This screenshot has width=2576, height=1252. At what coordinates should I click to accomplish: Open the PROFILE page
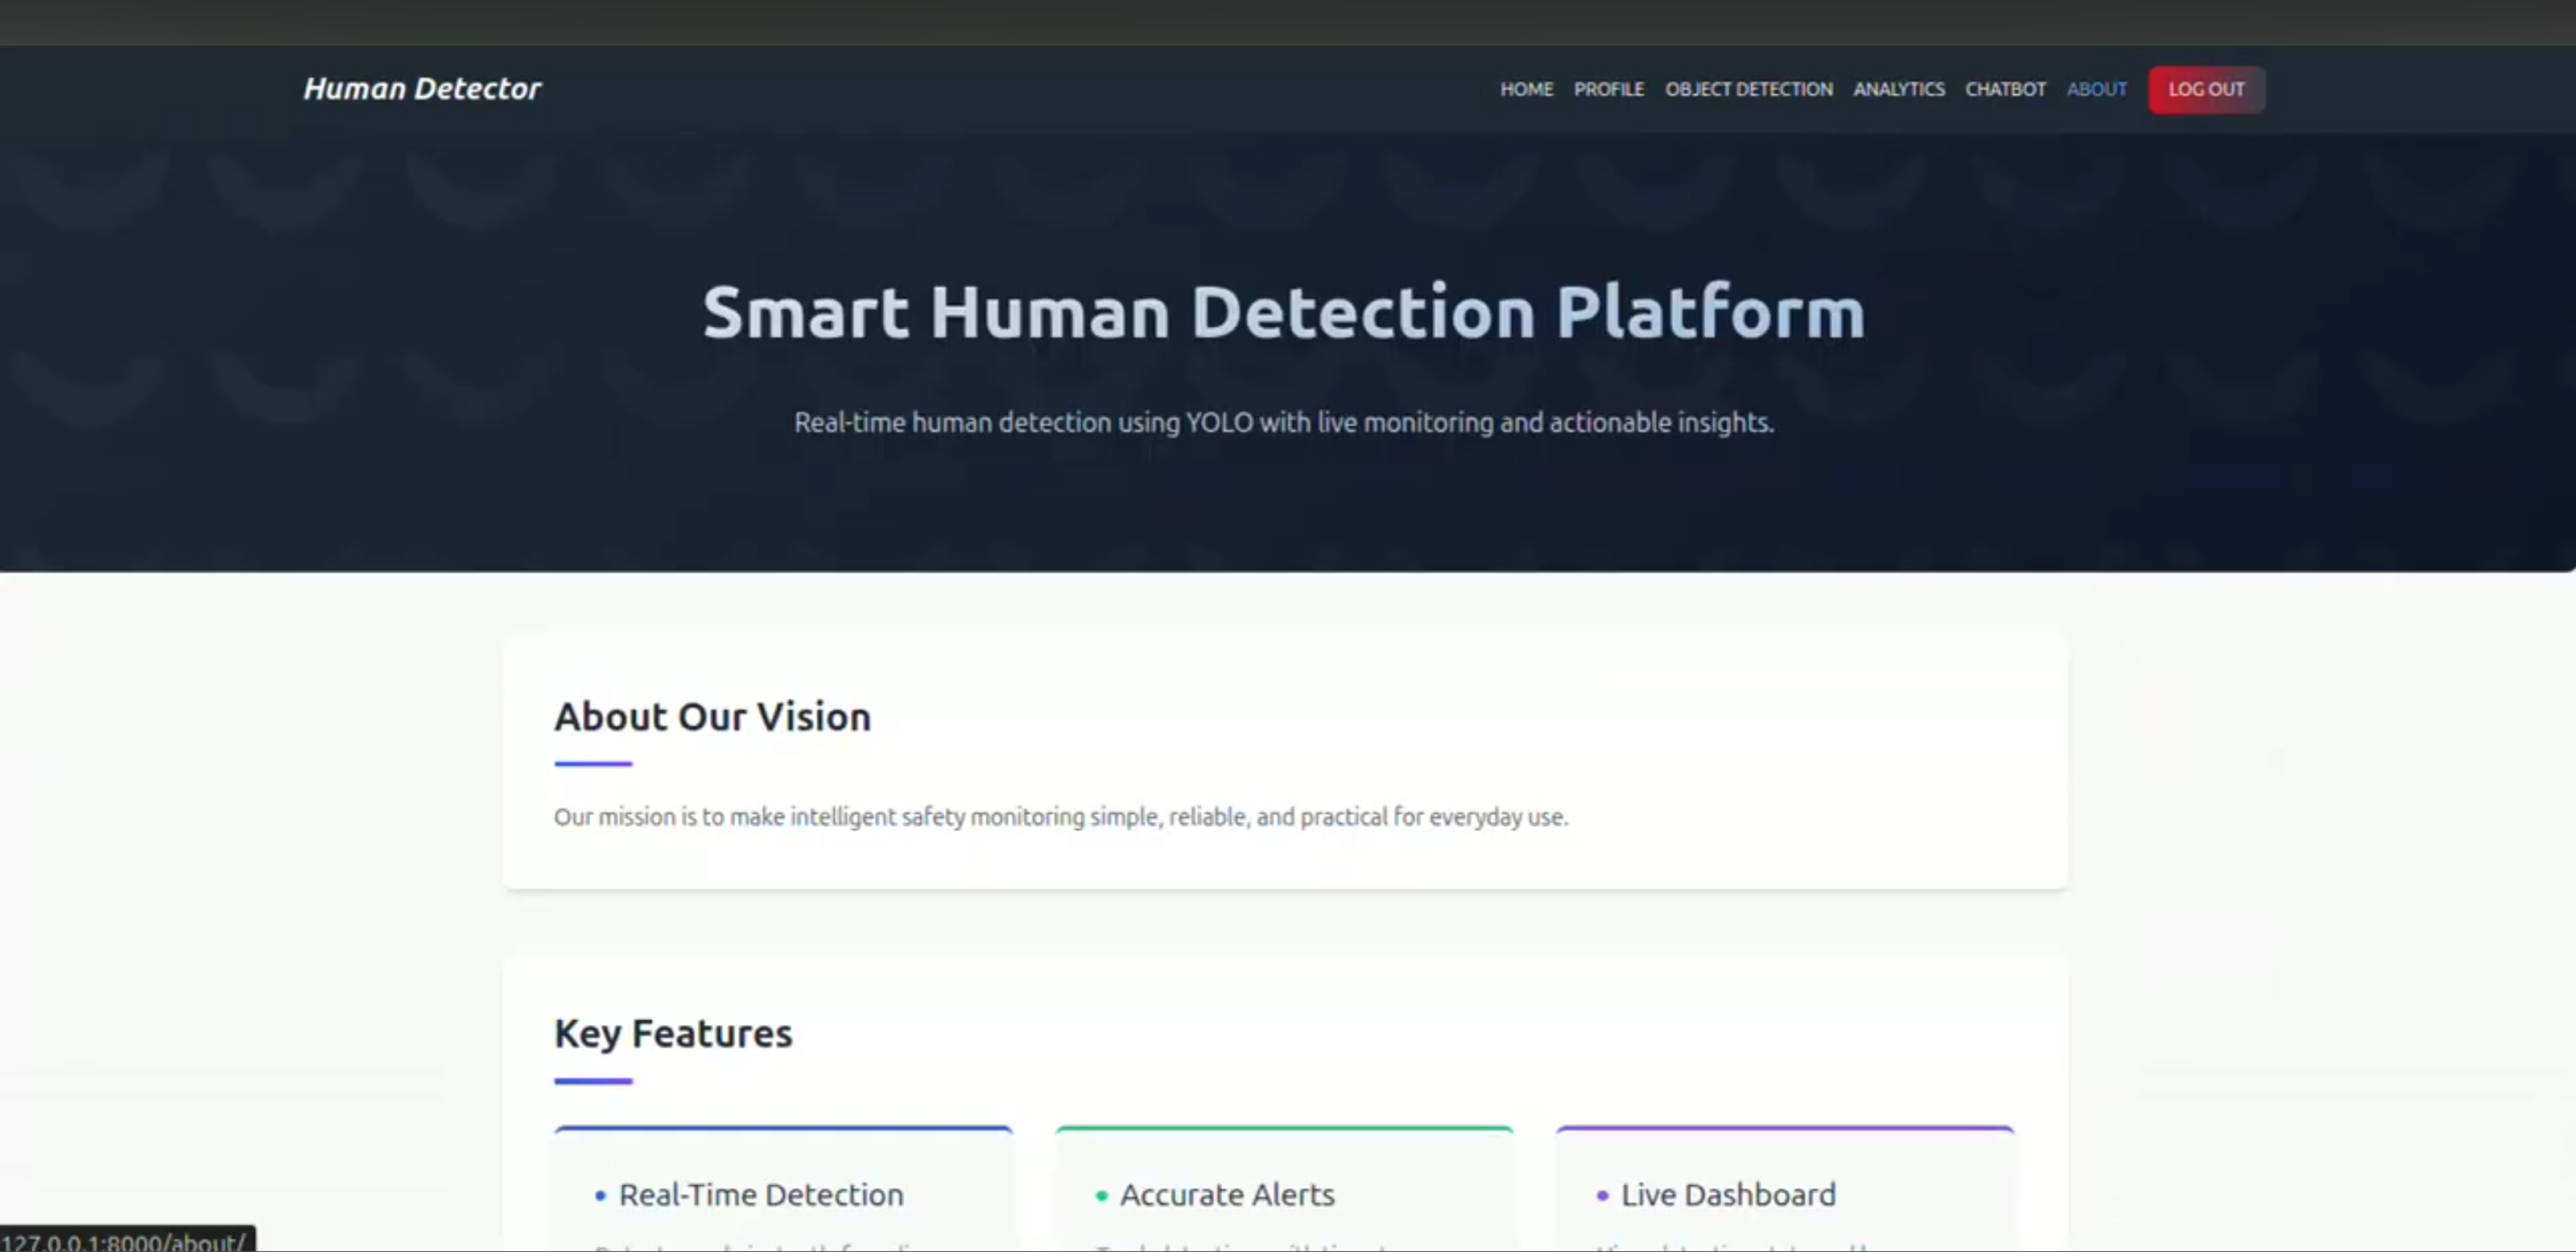coord(1608,89)
